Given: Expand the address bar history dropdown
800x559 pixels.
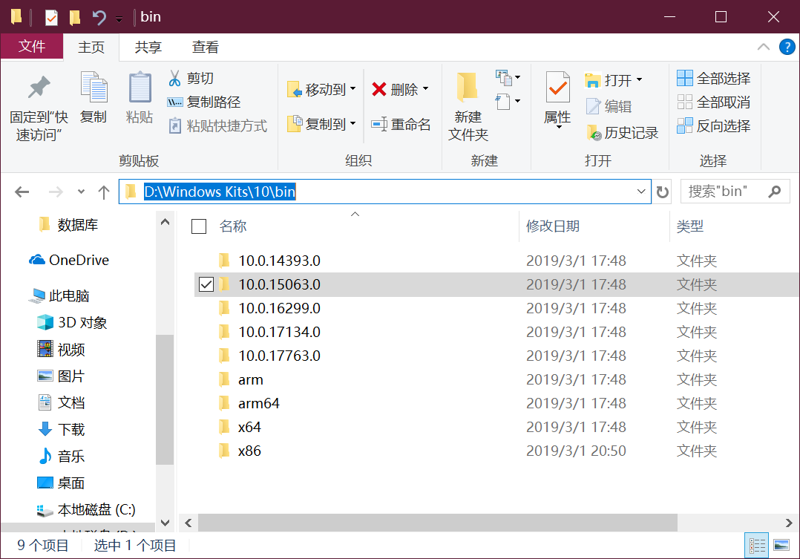Looking at the screenshot, I should (641, 192).
